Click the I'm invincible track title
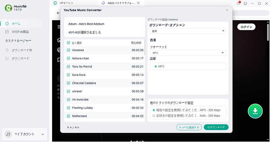 click(80, 99)
